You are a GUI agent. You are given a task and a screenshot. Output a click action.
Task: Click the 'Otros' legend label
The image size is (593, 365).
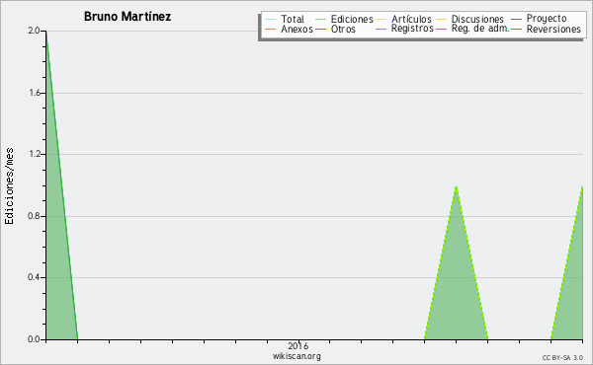tap(343, 29)
